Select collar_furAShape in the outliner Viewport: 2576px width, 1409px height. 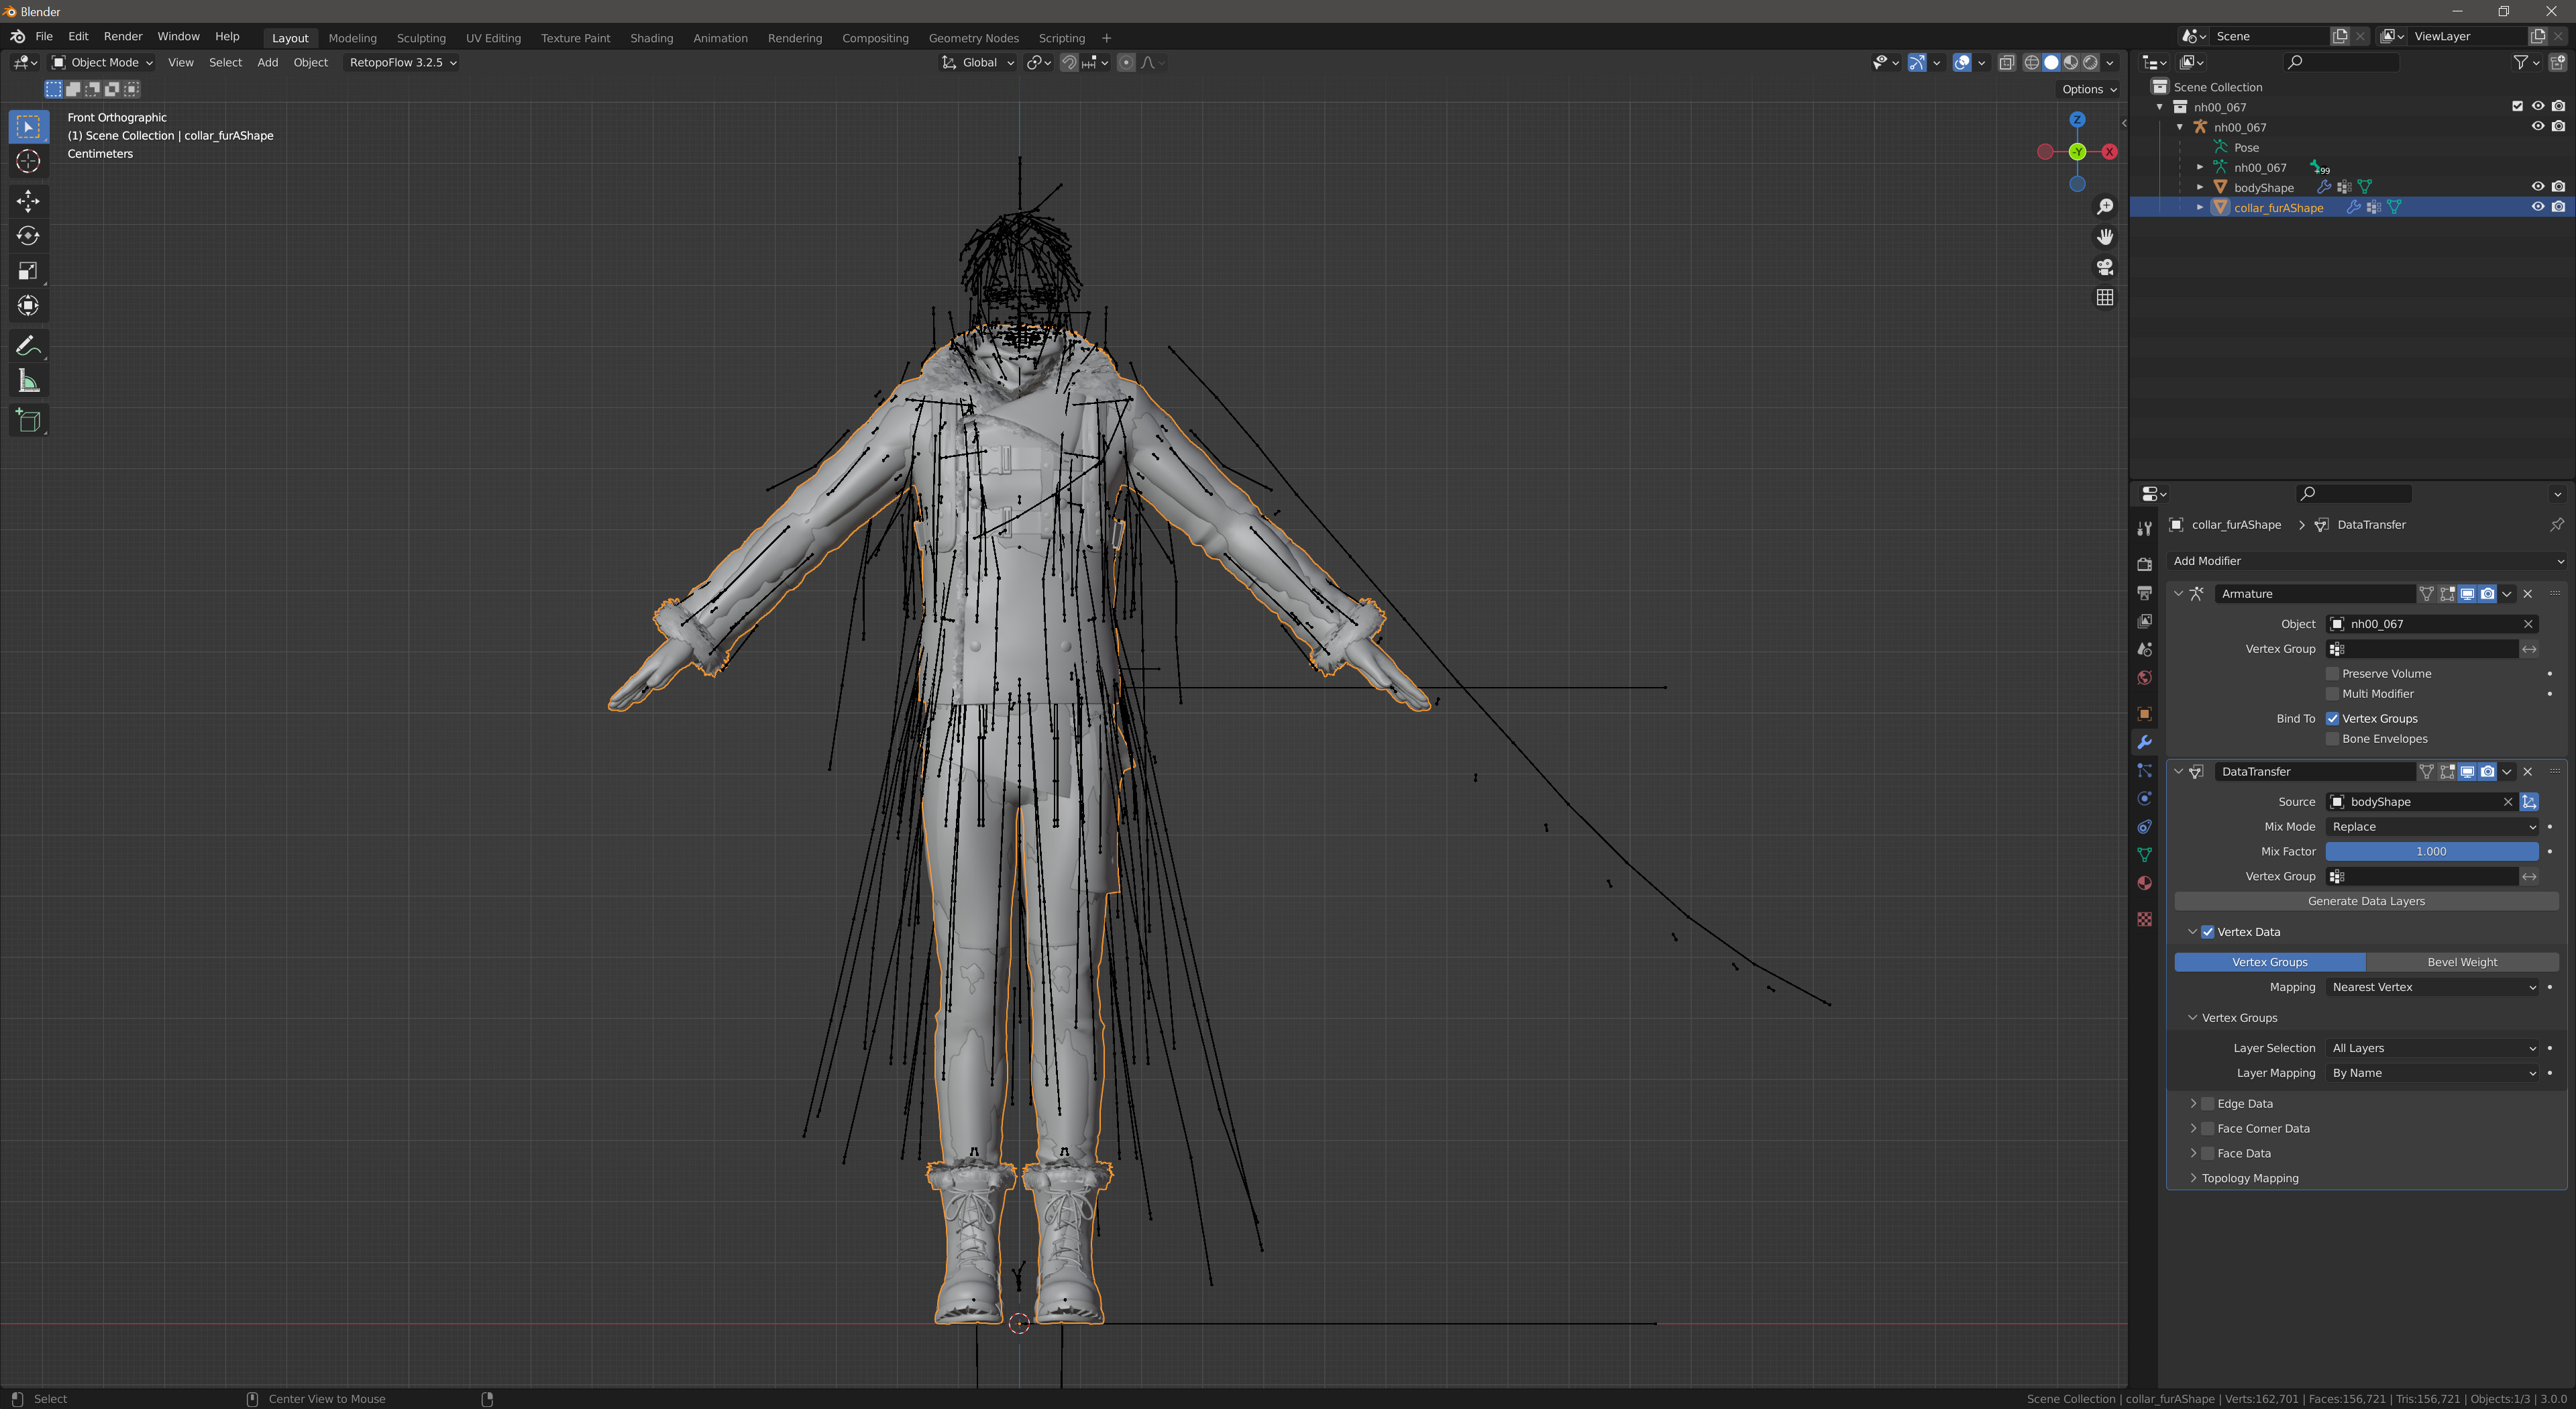2278,208
